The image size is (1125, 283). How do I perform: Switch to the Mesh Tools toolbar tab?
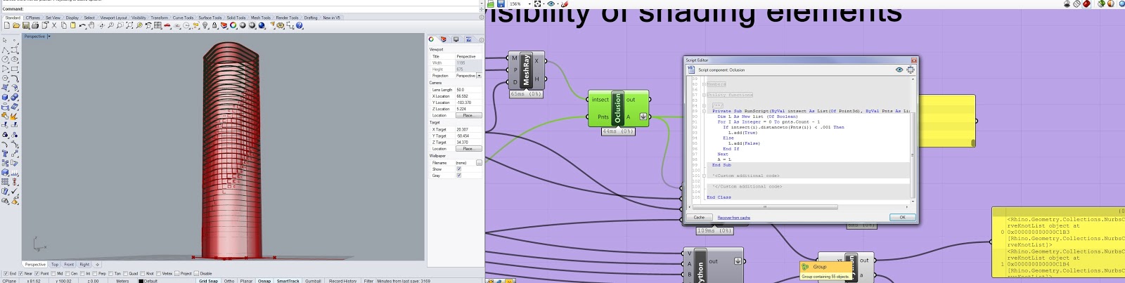(260, 18)
